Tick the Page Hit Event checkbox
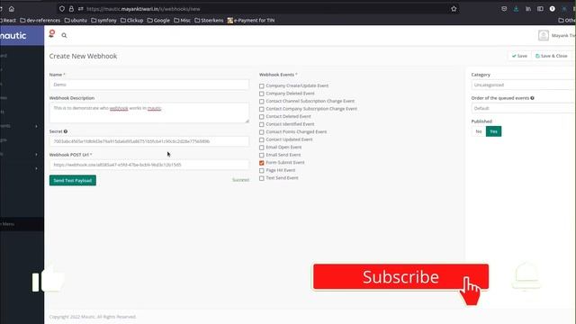 262,170
